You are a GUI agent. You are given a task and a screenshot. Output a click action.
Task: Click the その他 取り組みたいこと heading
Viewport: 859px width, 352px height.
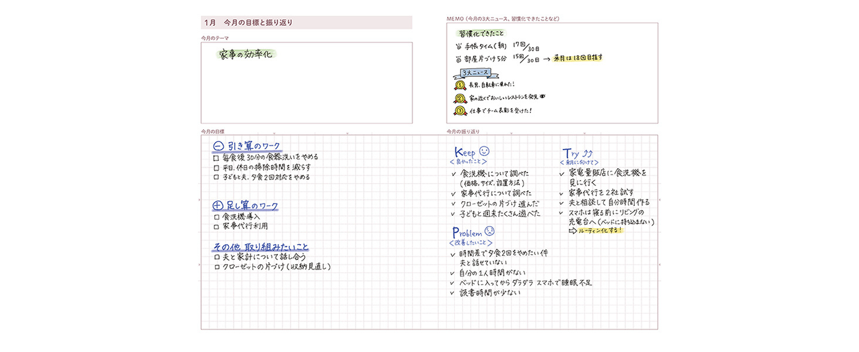tap(261, 247)
